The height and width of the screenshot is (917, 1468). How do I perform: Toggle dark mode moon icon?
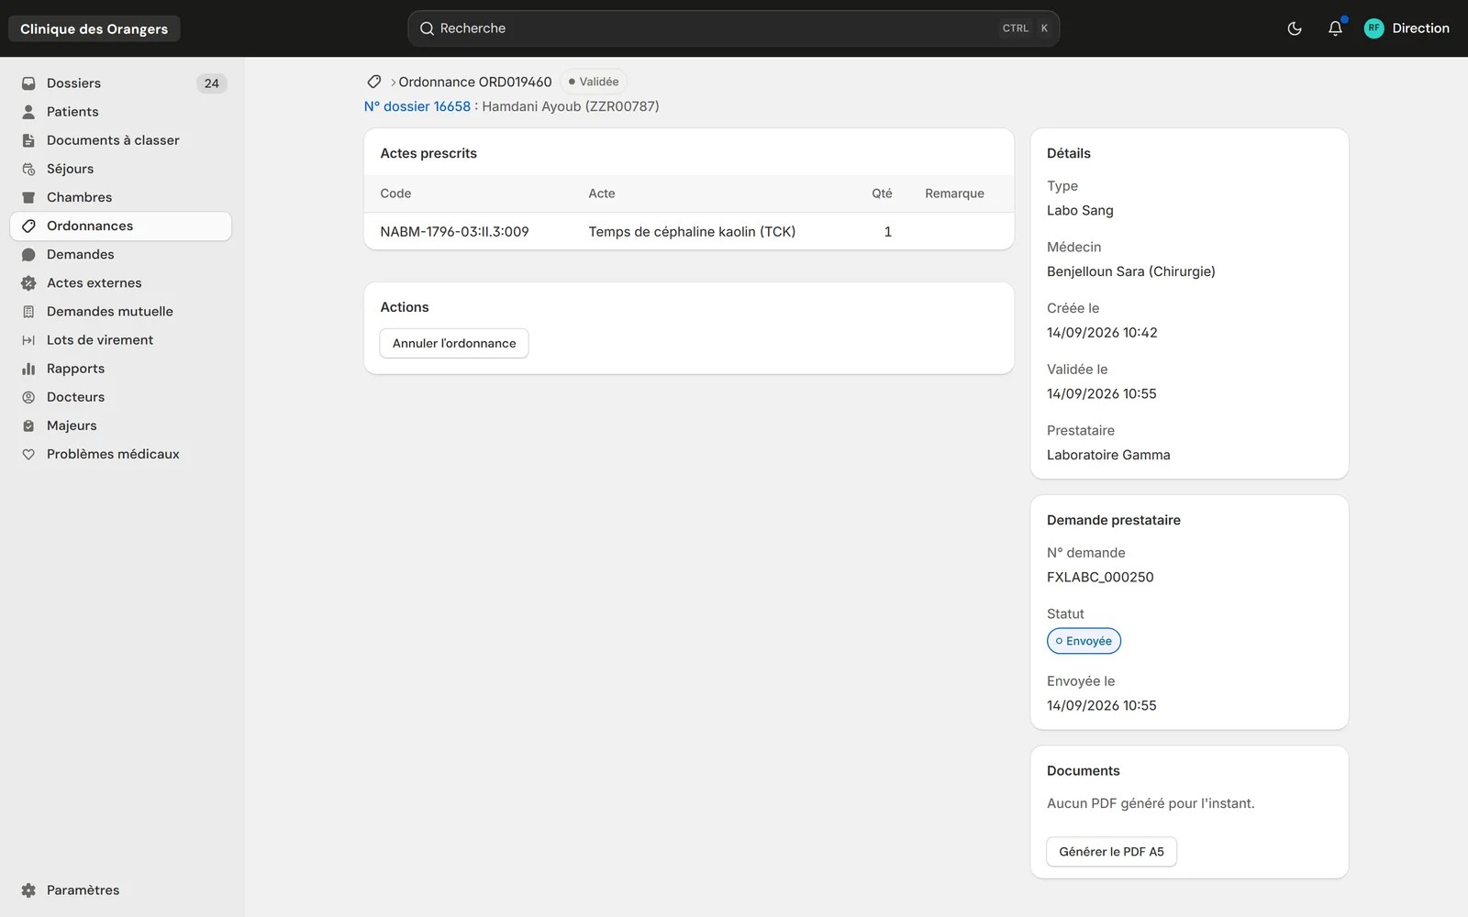coord(1295,28)
